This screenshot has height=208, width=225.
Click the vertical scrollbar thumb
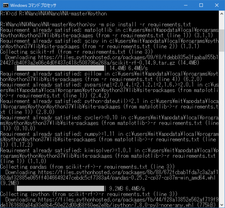(222, 41)
